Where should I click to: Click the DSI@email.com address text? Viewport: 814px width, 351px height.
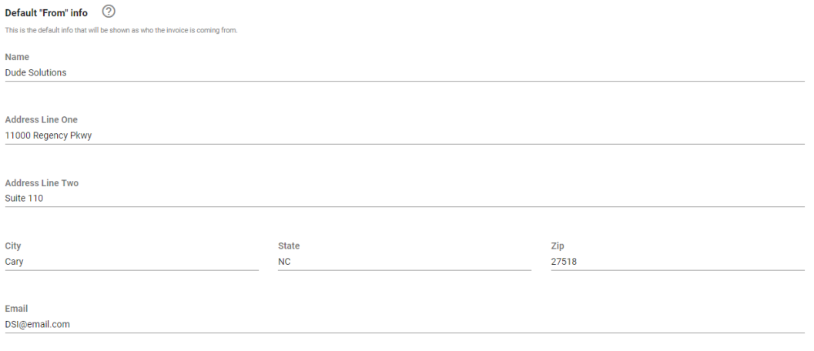click(38, 325)
